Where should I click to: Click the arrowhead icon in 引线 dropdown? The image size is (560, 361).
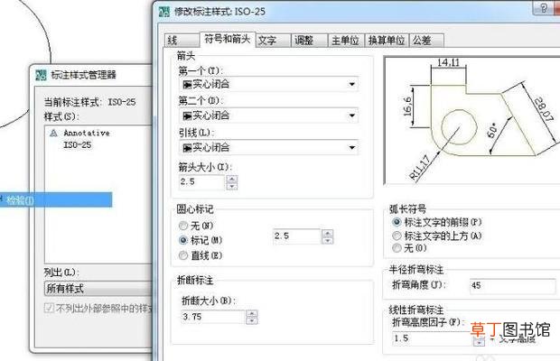187,148
